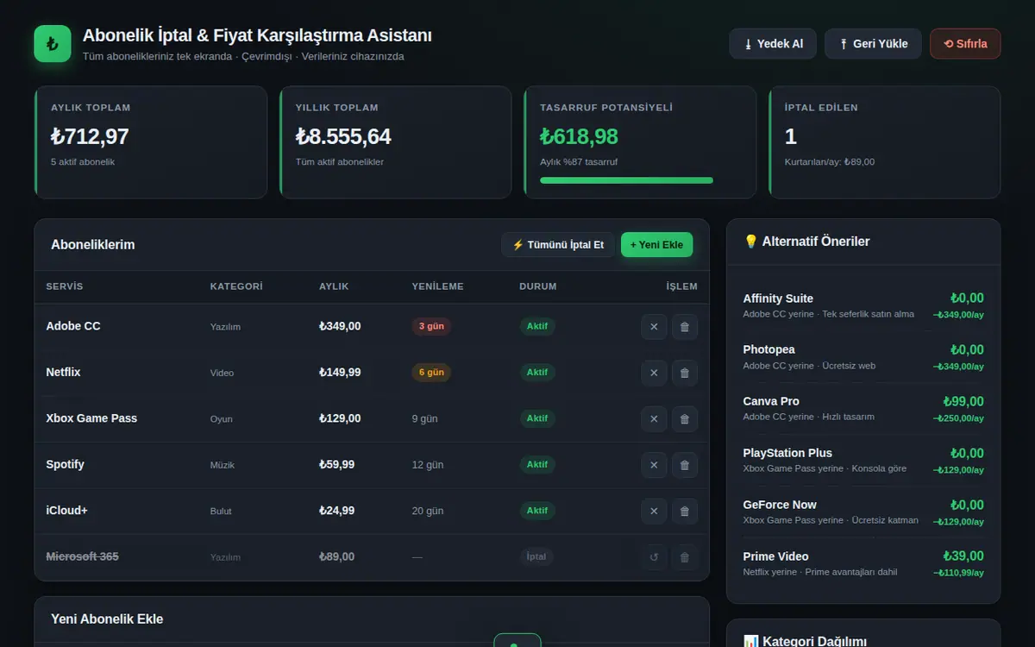Cancel Xbox Game Pass using X icon
This screenshot has height=647, width=1035.
pos(654,418)
